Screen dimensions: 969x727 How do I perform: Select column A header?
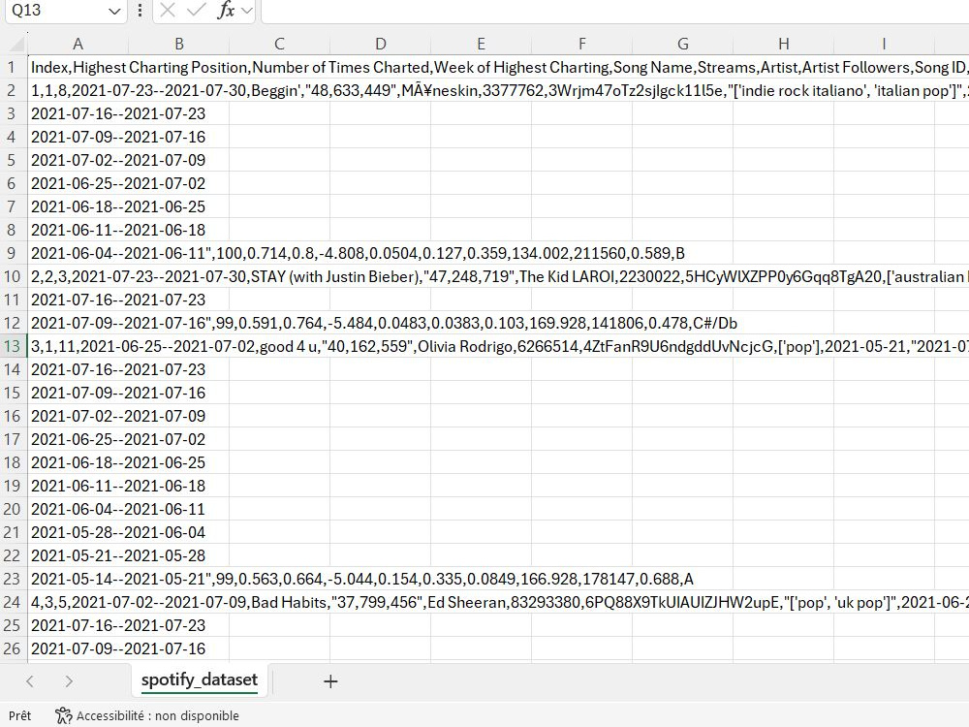click(x=78, y=44)
